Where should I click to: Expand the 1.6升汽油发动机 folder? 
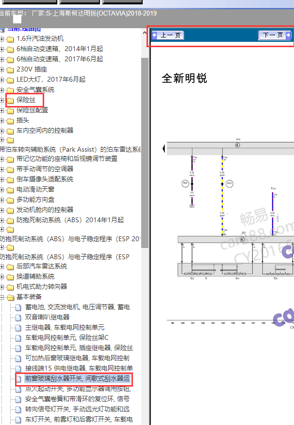click(2, 39)
